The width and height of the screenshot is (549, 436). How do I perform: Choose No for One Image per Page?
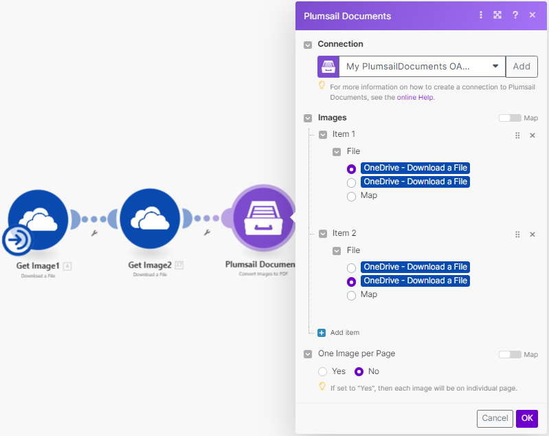coord(359,371)
